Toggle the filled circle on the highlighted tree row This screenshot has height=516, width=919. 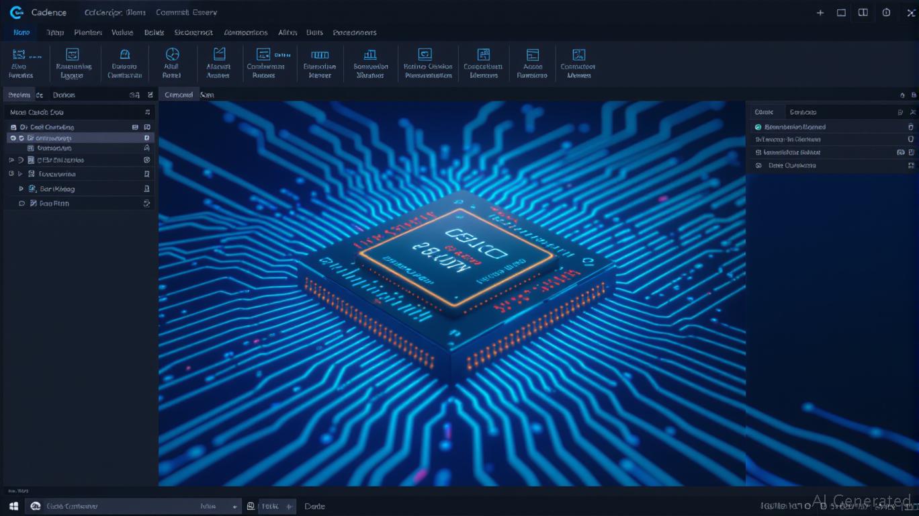[13, 138]
